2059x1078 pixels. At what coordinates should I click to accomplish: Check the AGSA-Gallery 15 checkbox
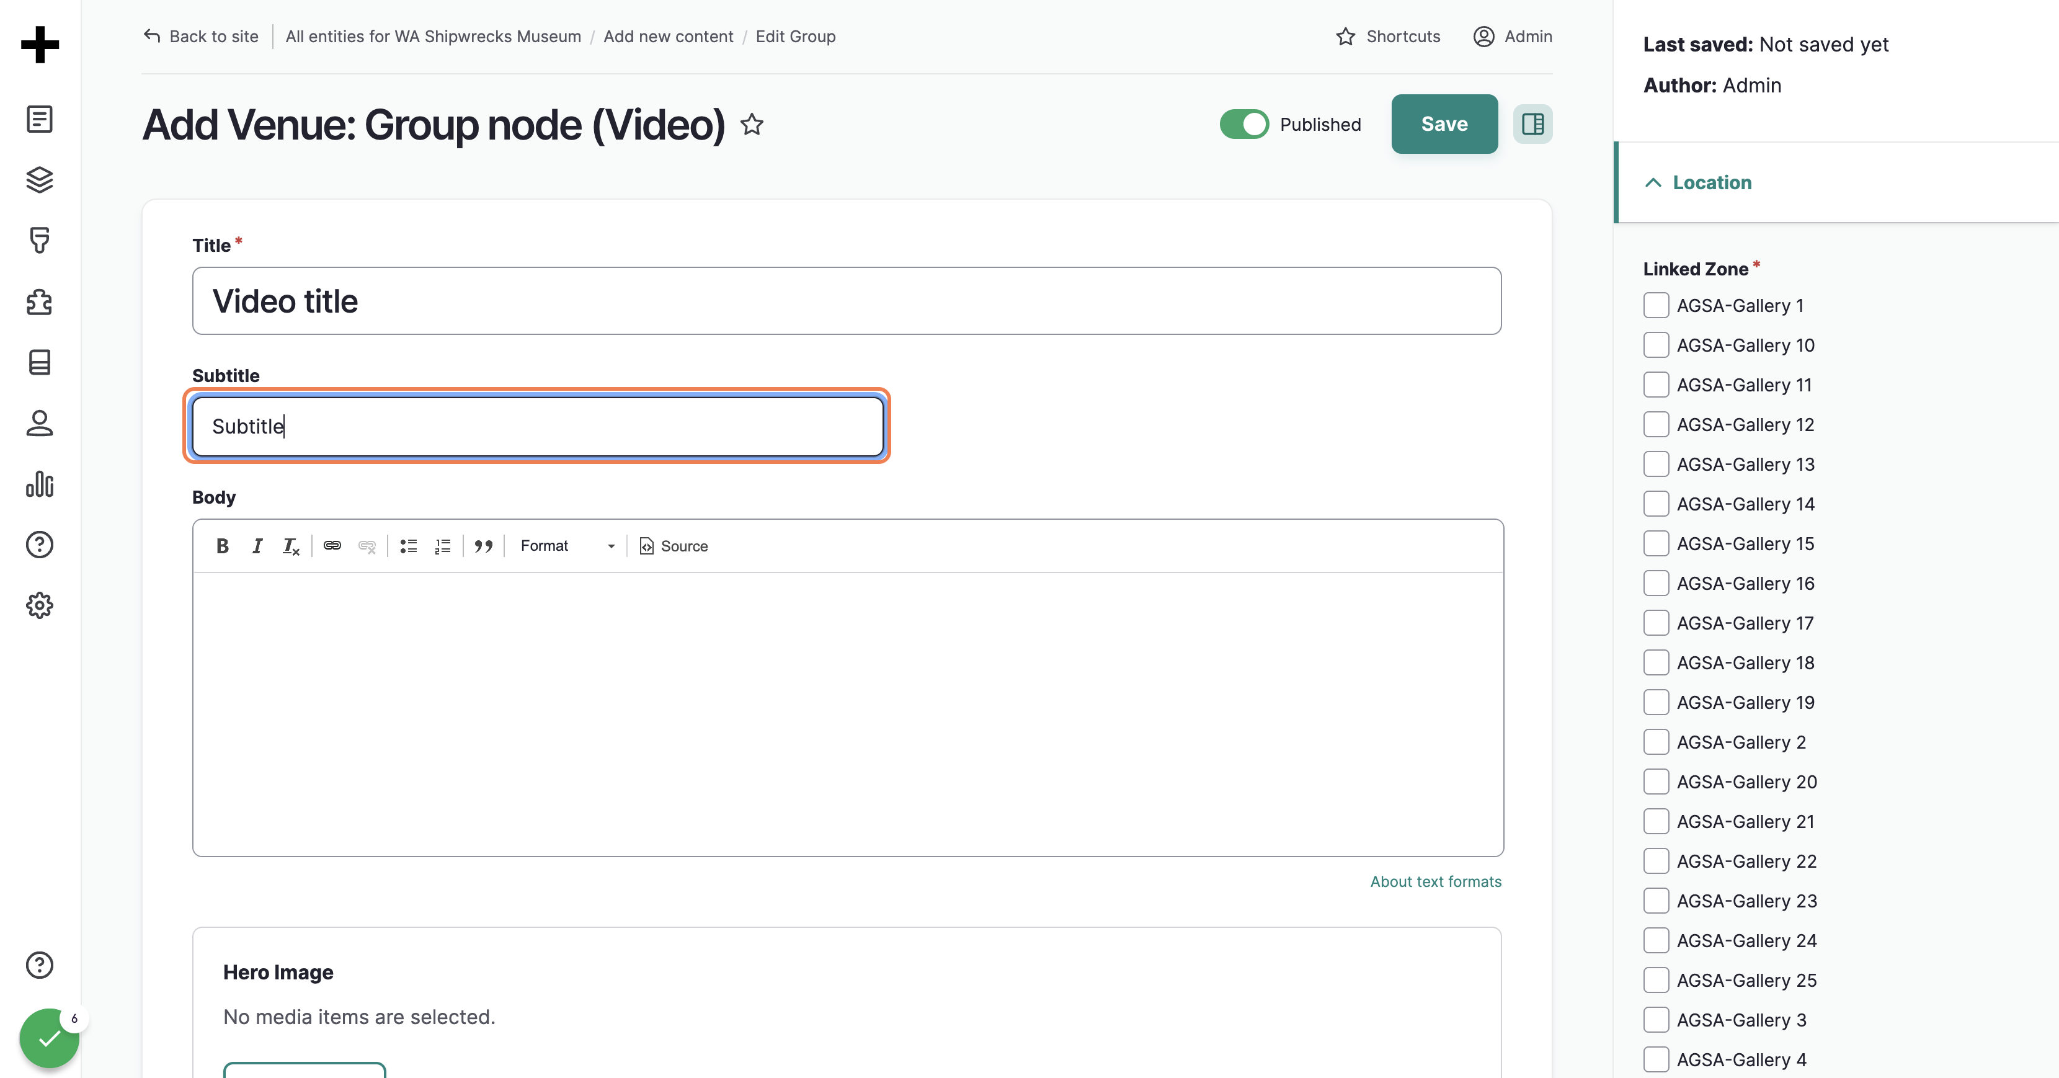click(x=1656, y=543)
